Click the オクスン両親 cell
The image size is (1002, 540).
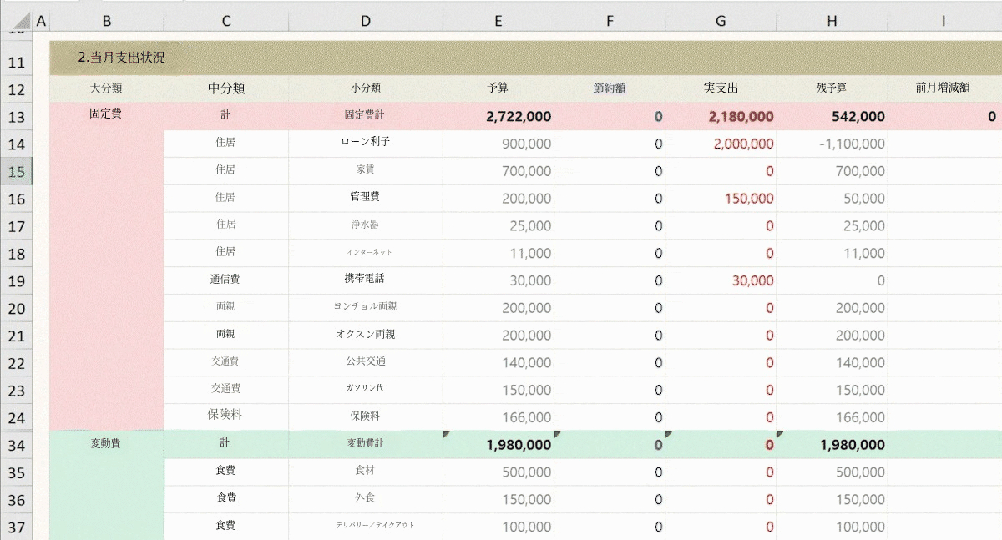point(366,334)
